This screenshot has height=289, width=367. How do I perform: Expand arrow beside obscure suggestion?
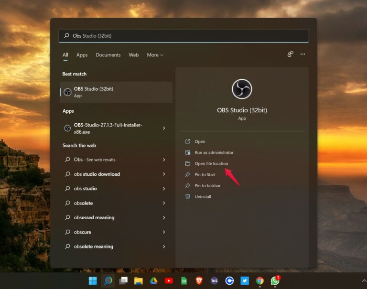[x=164, y=232]
